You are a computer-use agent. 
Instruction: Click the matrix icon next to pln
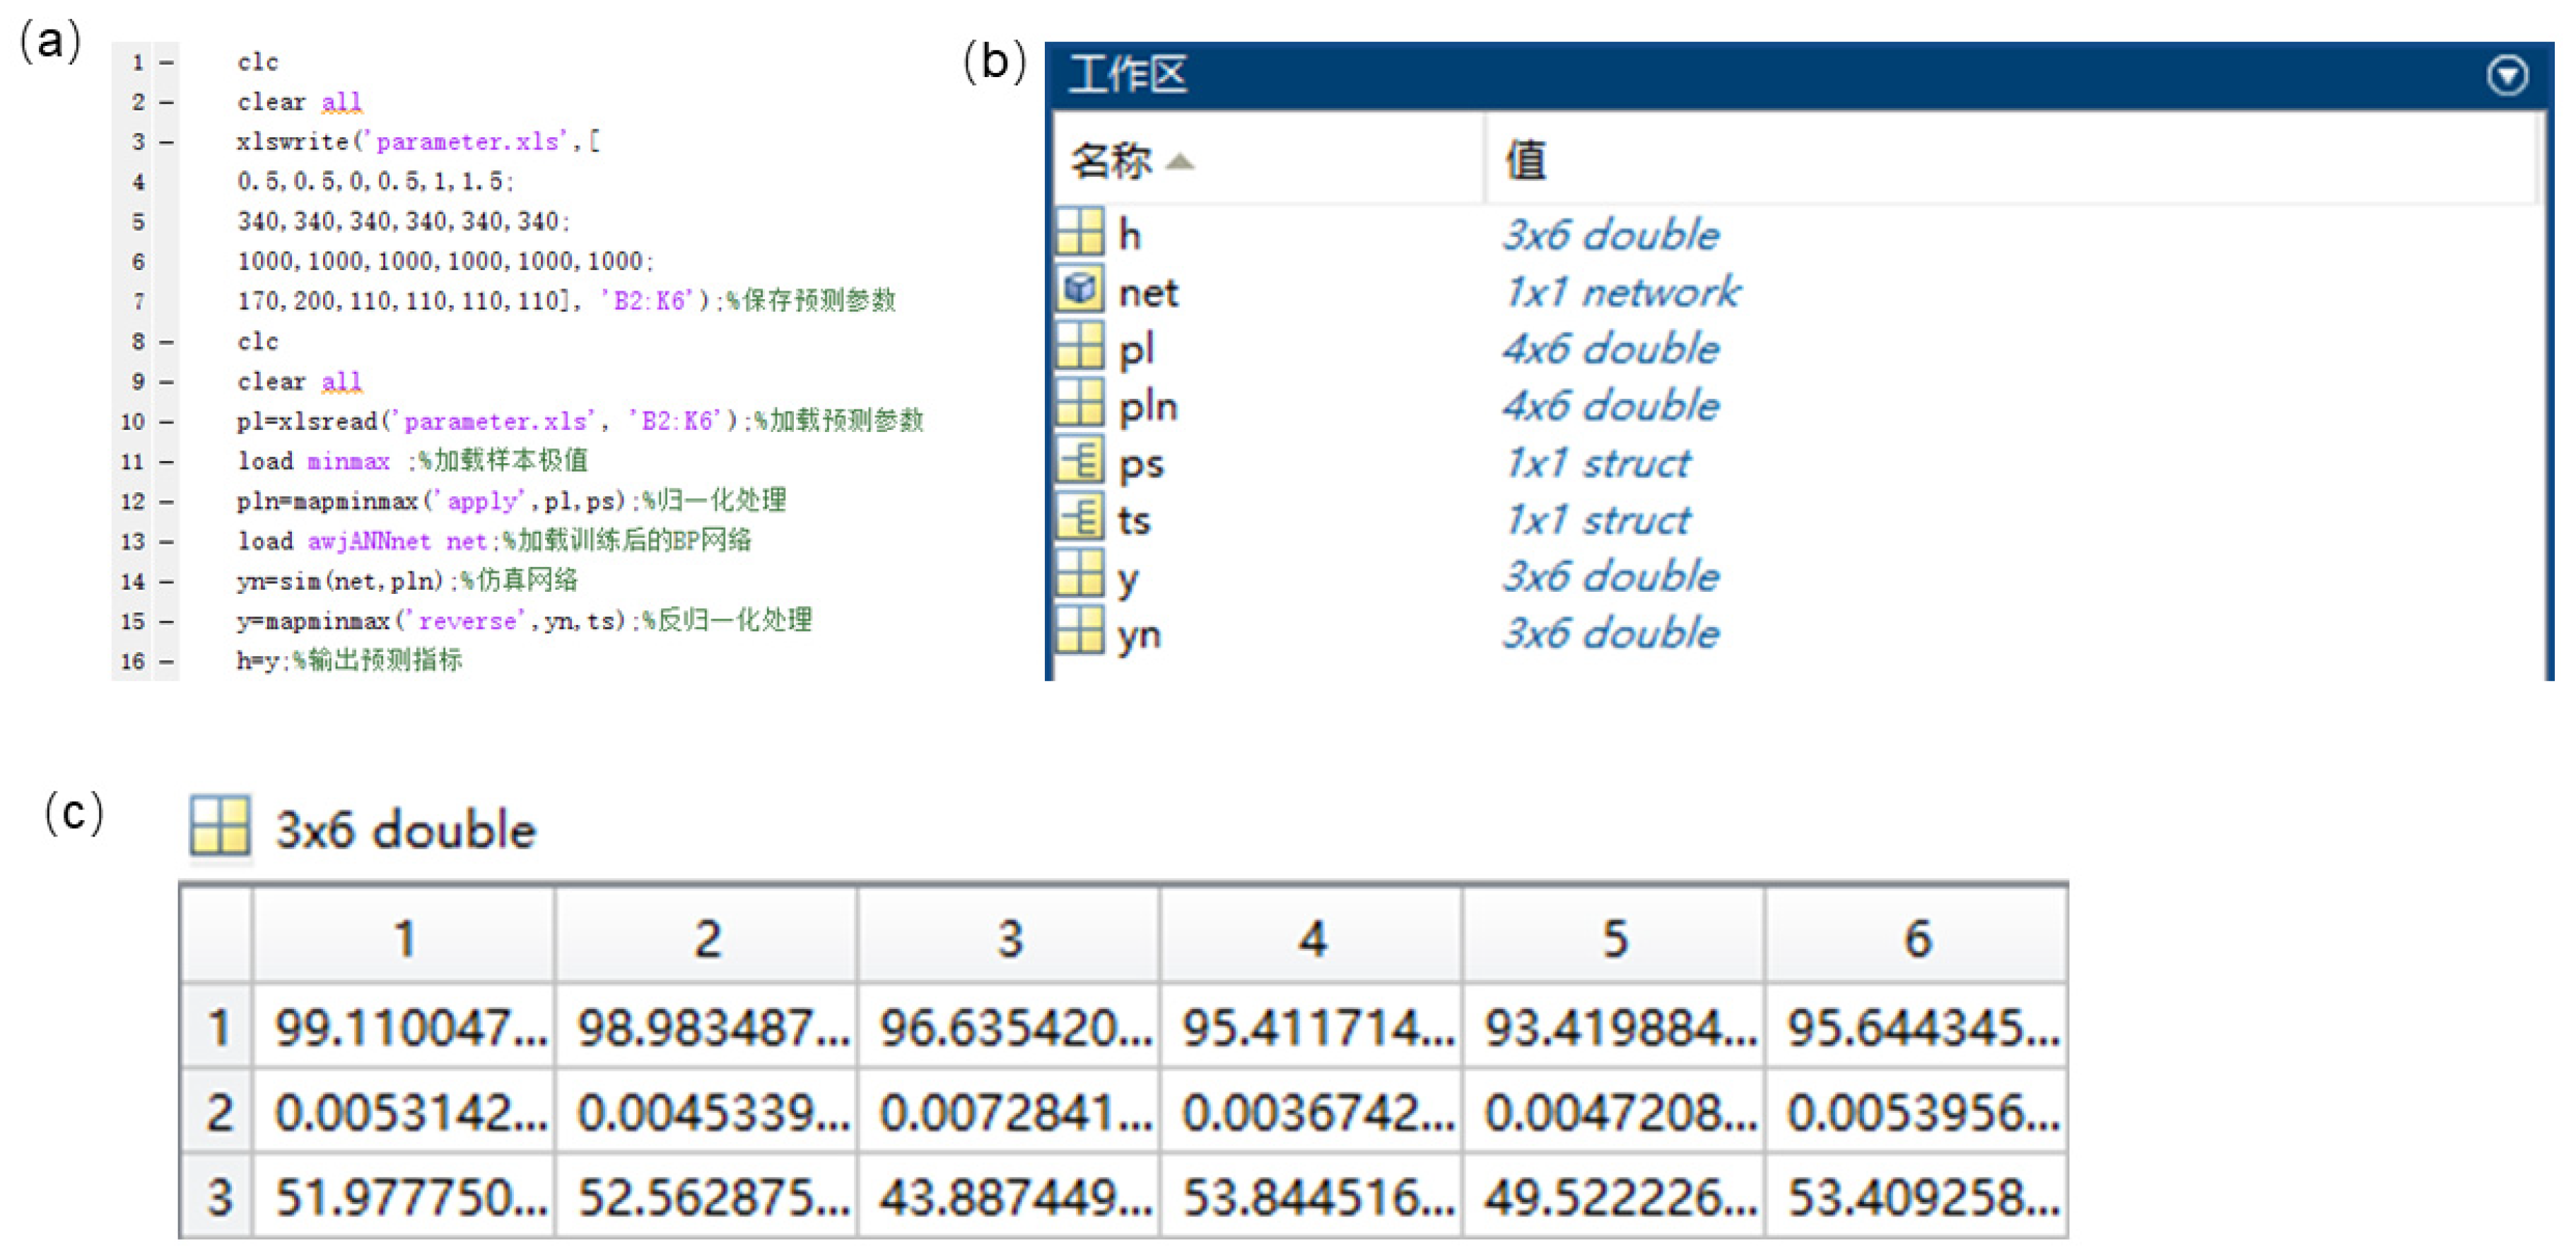pos(1080,403)
